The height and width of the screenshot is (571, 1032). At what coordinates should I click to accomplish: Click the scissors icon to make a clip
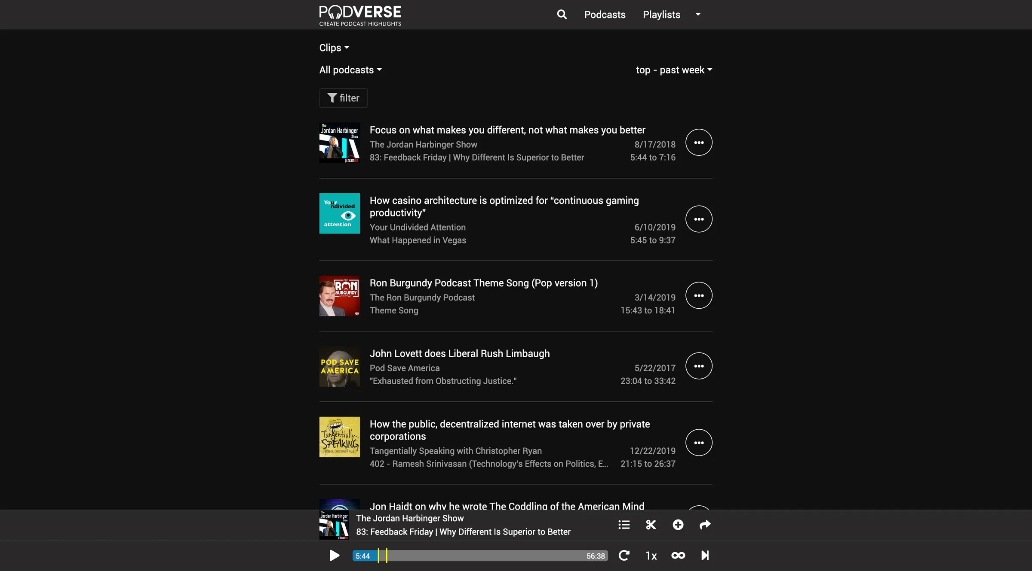click(x=651, y=525)
